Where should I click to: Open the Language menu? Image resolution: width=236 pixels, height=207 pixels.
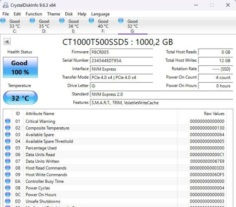(x=100, y=14)
